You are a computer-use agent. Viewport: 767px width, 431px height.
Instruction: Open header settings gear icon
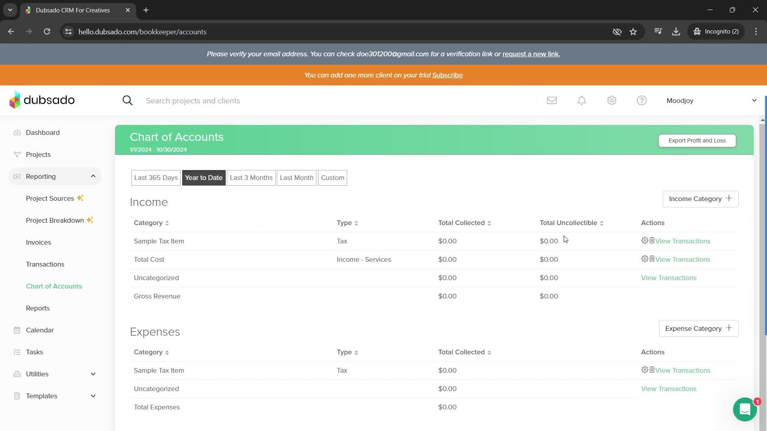point(612,101)
